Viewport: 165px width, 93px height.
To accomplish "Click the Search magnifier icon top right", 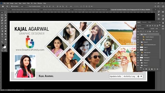I will coord(155,6).
